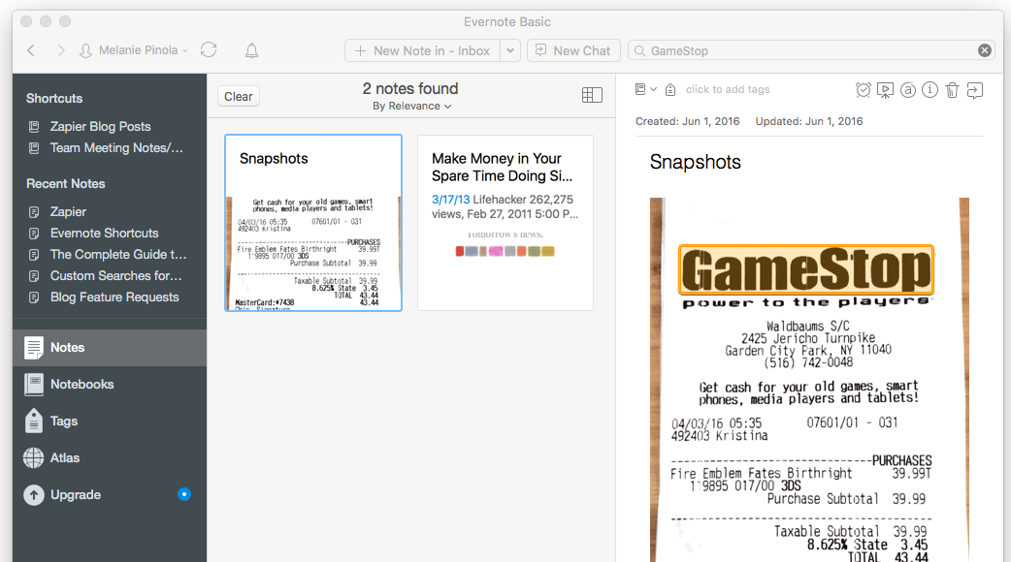Click the Clear button in note list
1011x562 pixels.
[x=239, y=97]
